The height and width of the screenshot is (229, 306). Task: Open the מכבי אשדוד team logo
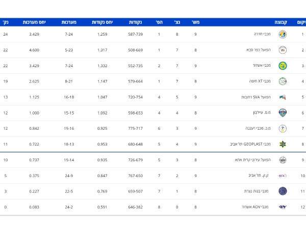tap(283, 66)
